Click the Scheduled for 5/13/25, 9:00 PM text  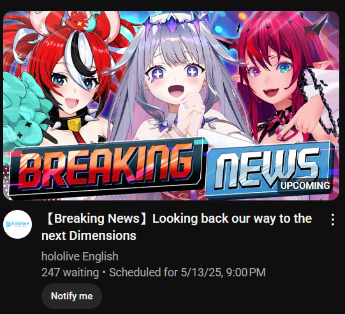click(x=187, y=273)
